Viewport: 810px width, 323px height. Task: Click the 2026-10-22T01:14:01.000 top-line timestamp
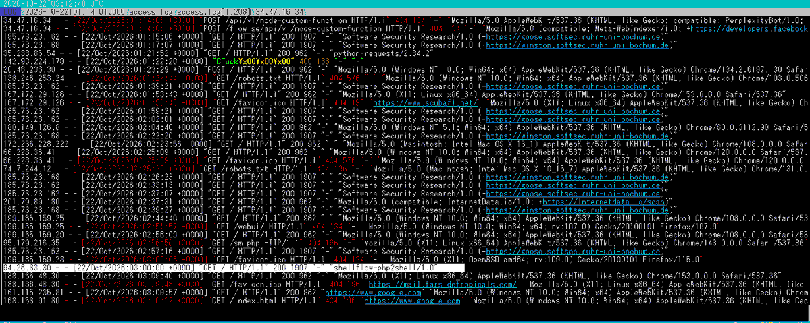(76, 11)
